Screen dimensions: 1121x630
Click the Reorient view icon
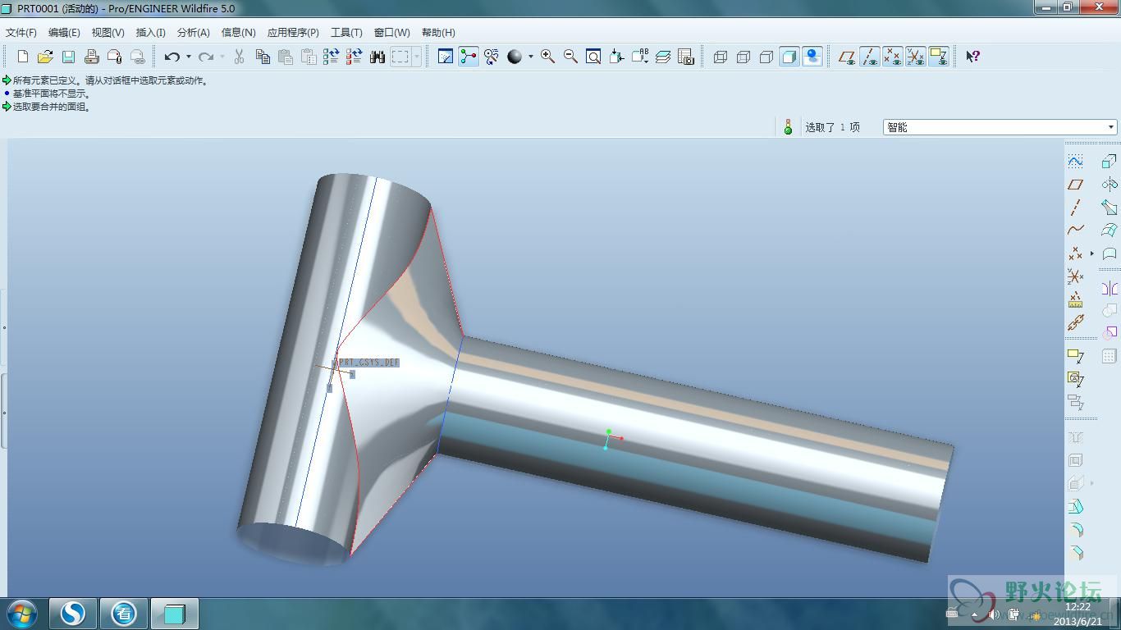click(x=616, y=57)
